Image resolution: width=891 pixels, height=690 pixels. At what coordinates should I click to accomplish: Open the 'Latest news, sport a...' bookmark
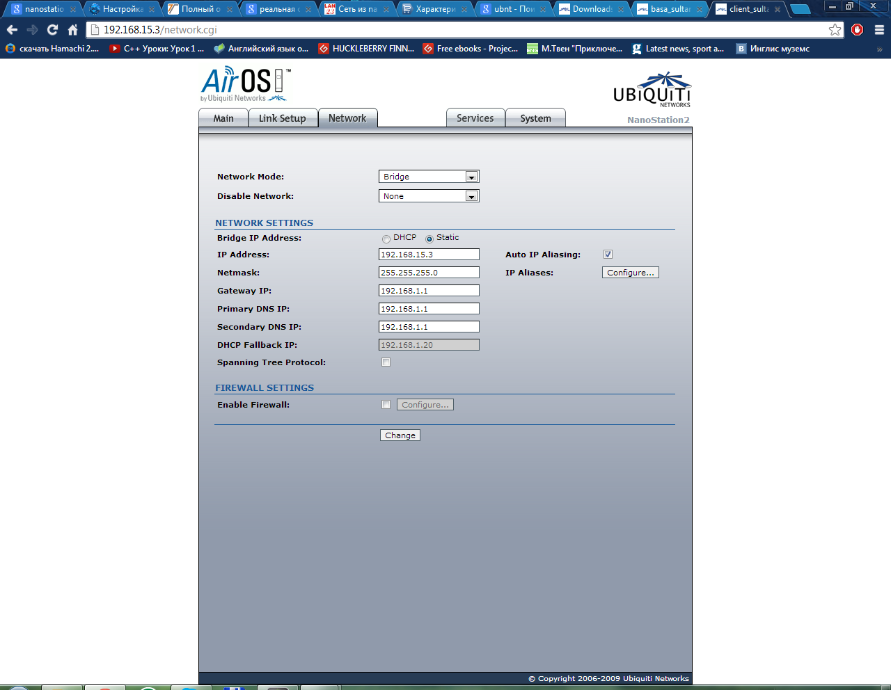[x=678, y=49]
